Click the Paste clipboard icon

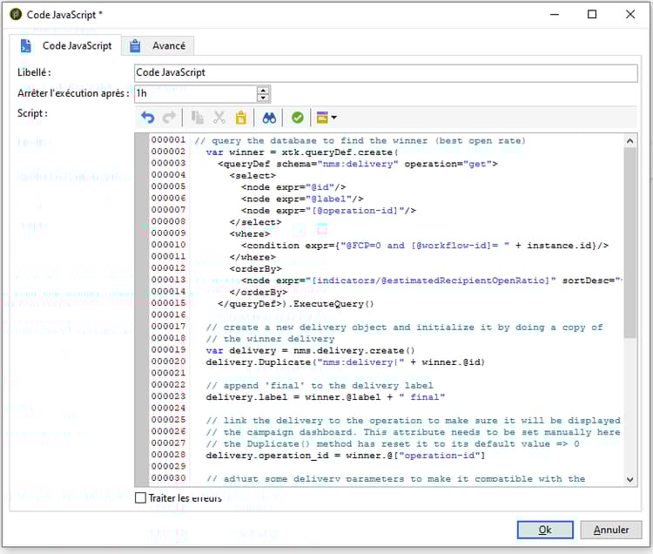pos(241,118)
